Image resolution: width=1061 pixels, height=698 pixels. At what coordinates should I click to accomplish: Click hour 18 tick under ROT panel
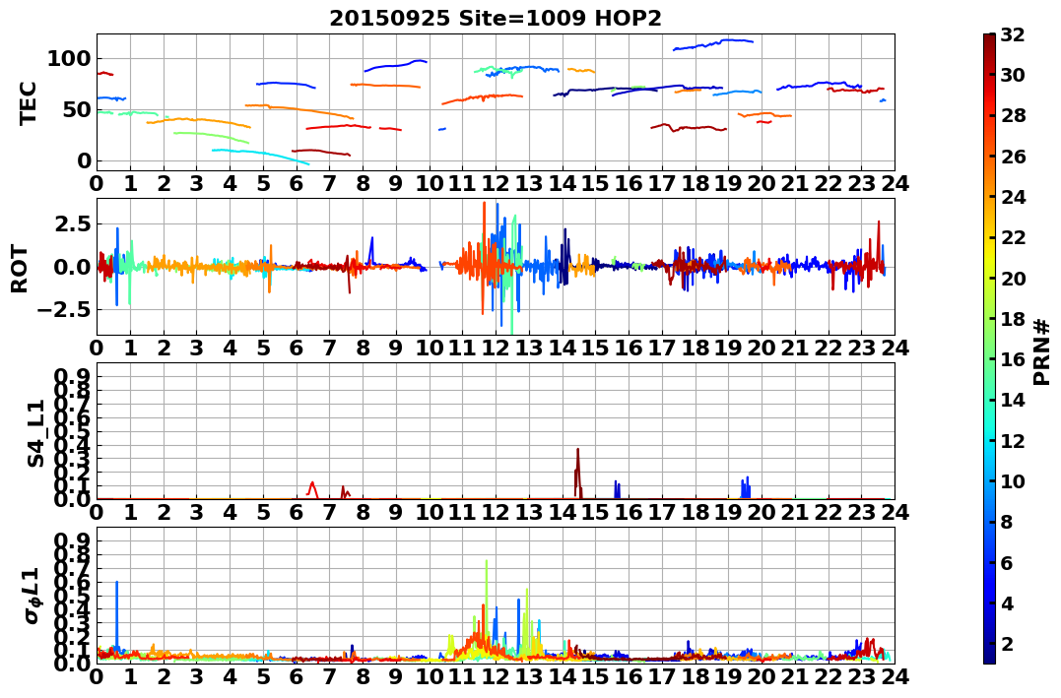coord(695,348)
